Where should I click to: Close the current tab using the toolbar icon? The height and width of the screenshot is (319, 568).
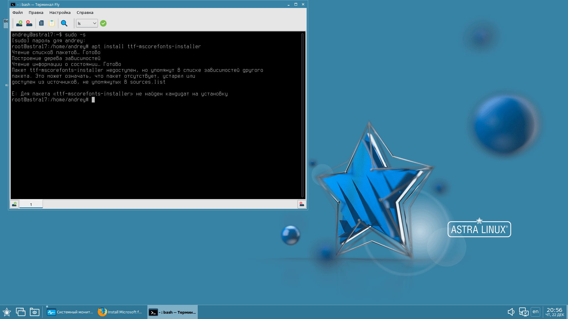[x=29, y=23]
